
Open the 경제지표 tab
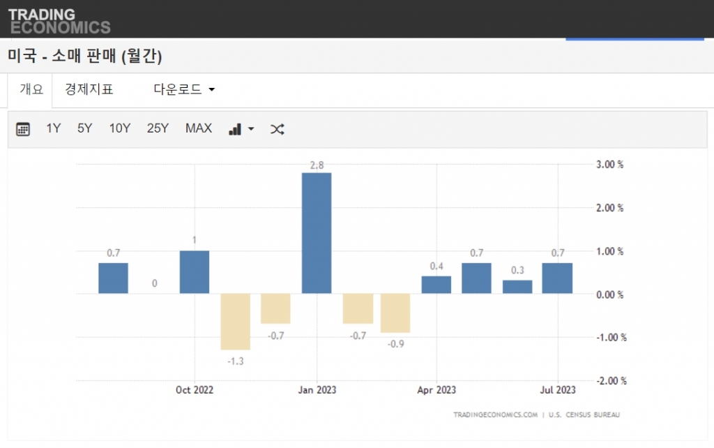pos(89,89)
